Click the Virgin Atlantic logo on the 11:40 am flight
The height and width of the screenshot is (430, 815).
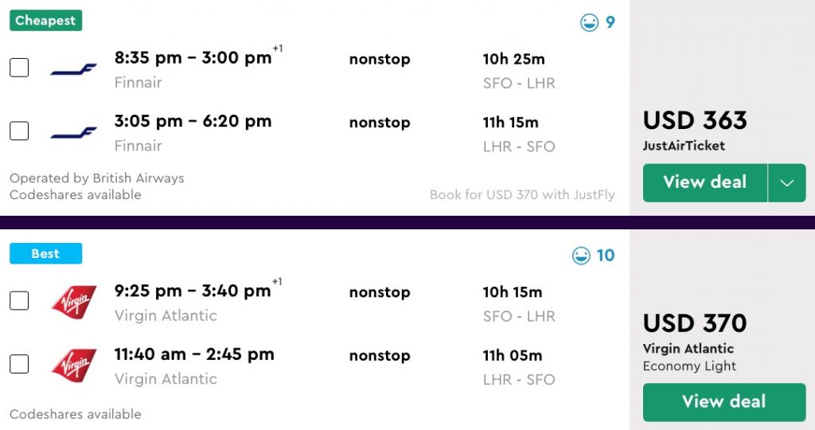click(74, 365)
